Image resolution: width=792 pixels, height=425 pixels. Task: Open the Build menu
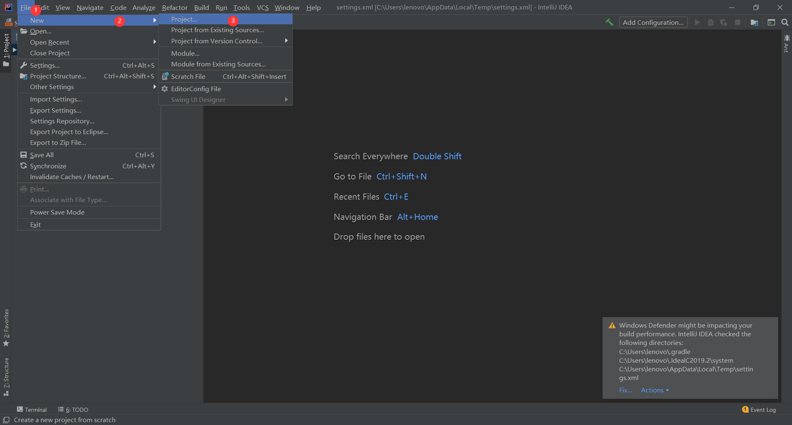pos(202,7)
